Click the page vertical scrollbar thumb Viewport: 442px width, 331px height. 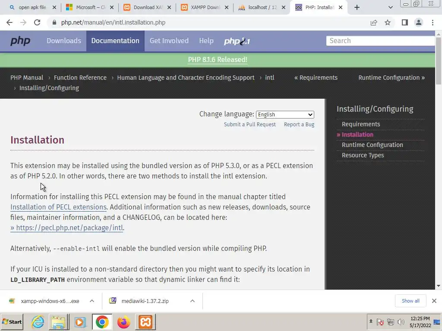click(439, 60)
